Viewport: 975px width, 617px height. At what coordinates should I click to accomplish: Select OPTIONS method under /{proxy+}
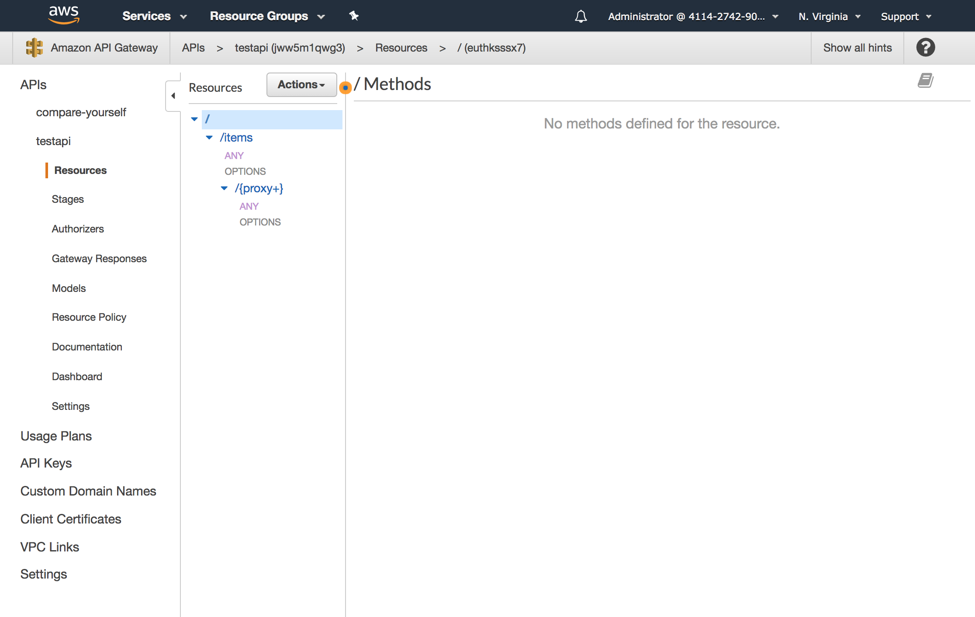260,222
